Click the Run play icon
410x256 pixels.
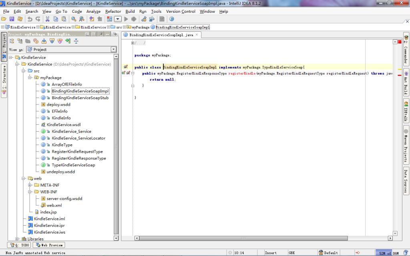(x=126, y=19)
